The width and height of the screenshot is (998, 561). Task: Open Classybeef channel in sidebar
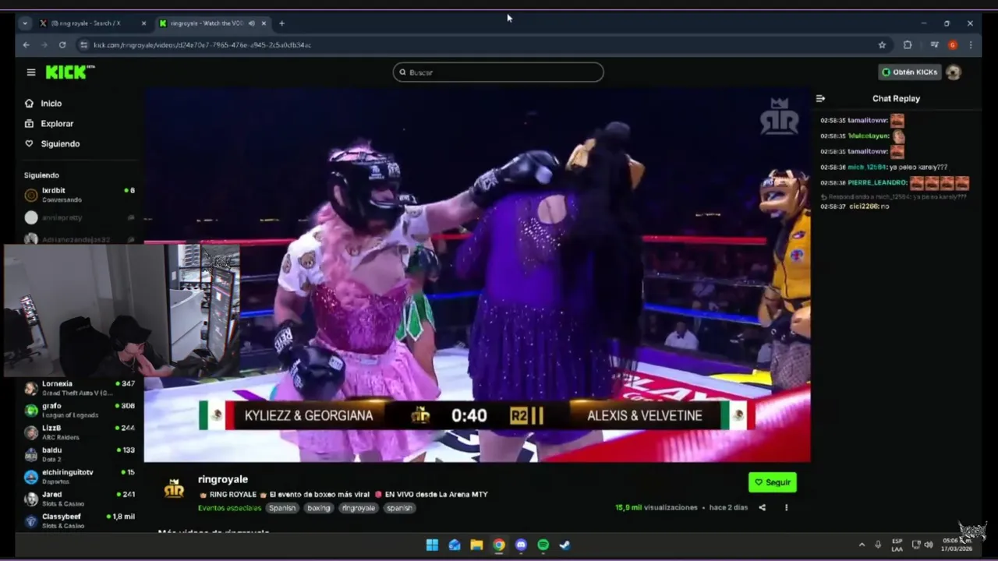(x=80, y=520)
